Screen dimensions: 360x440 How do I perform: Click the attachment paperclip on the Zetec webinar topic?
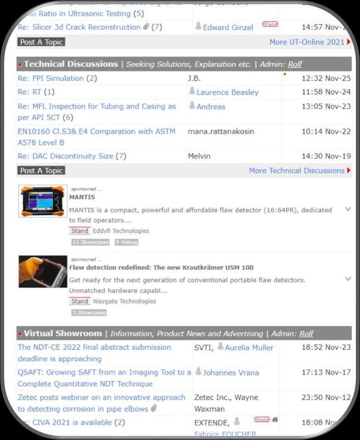(154, 408)
